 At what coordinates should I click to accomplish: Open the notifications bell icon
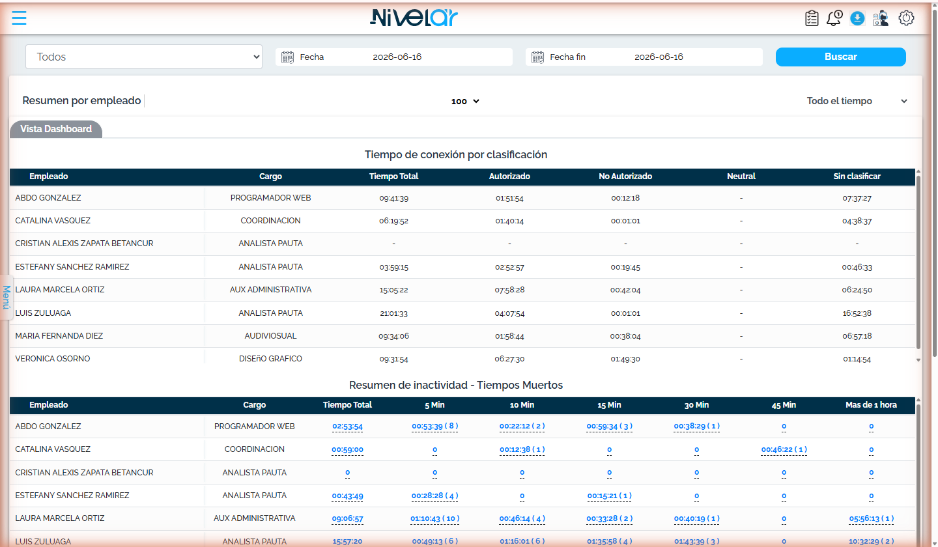click(x=834, y=18)
